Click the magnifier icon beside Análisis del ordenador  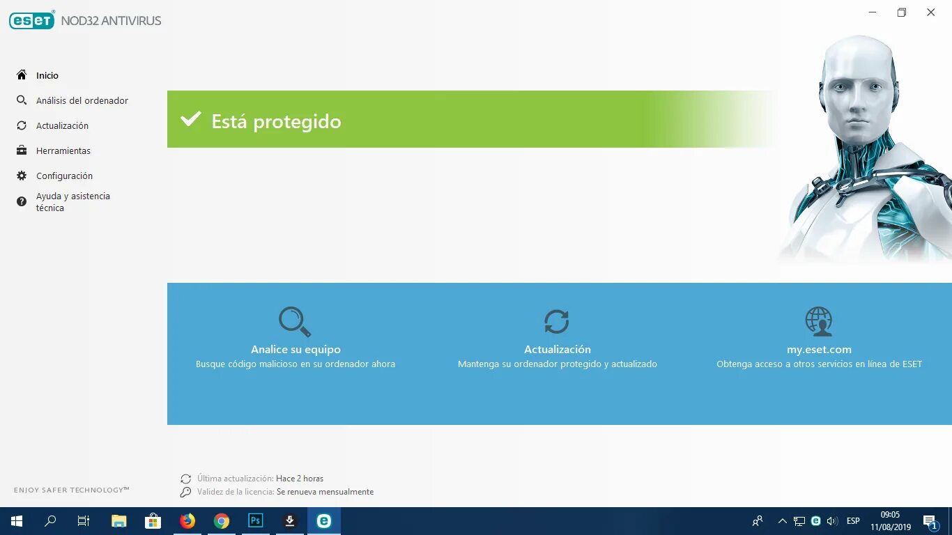[x=22, y=100]
